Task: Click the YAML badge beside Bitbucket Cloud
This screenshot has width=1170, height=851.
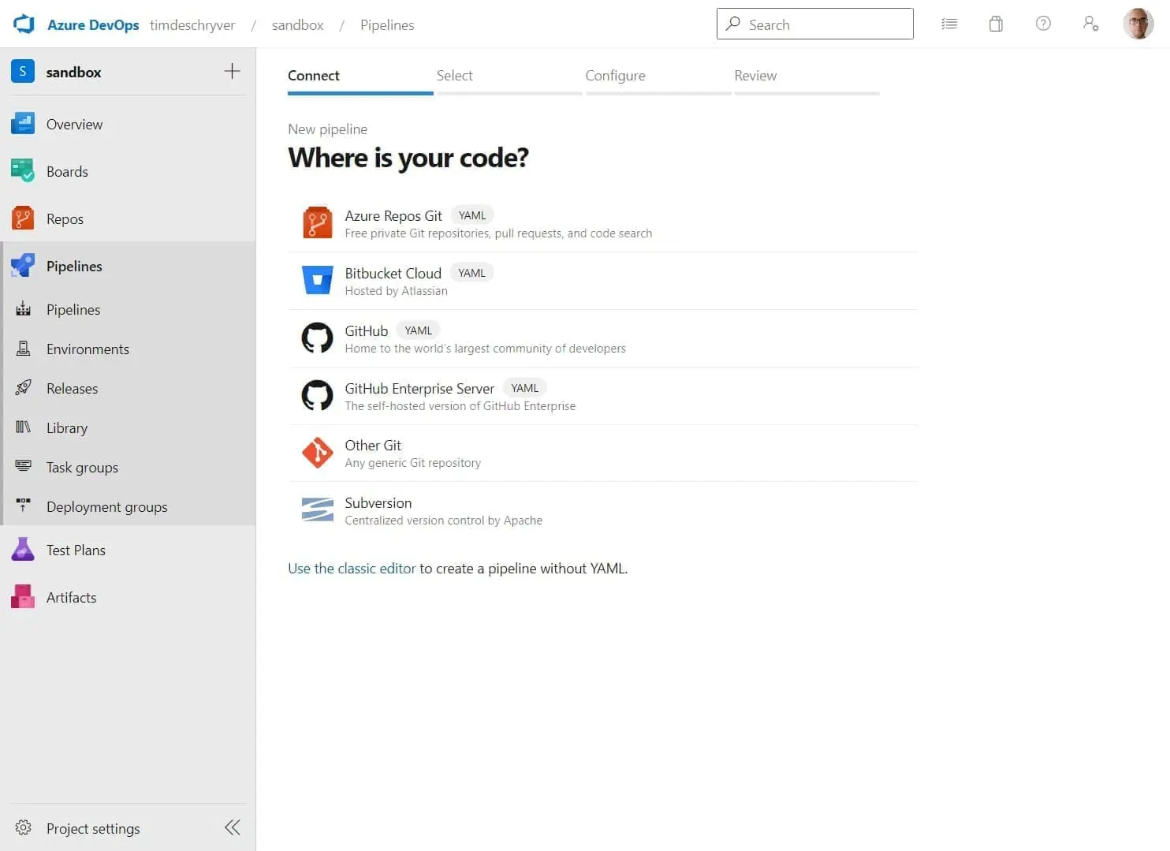Action: [x=471, y=273]
